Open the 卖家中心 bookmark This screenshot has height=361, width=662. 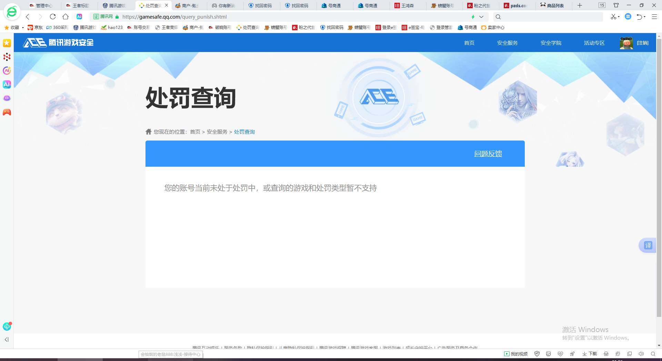click(493, 28)
